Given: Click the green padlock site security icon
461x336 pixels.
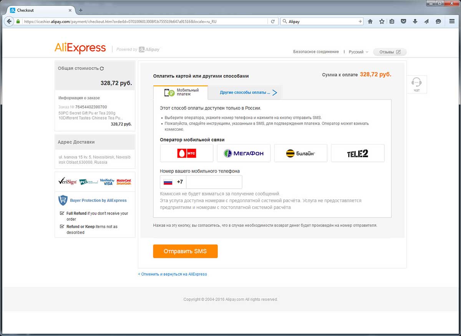Looking at the screenshot, I should point(18,22).
